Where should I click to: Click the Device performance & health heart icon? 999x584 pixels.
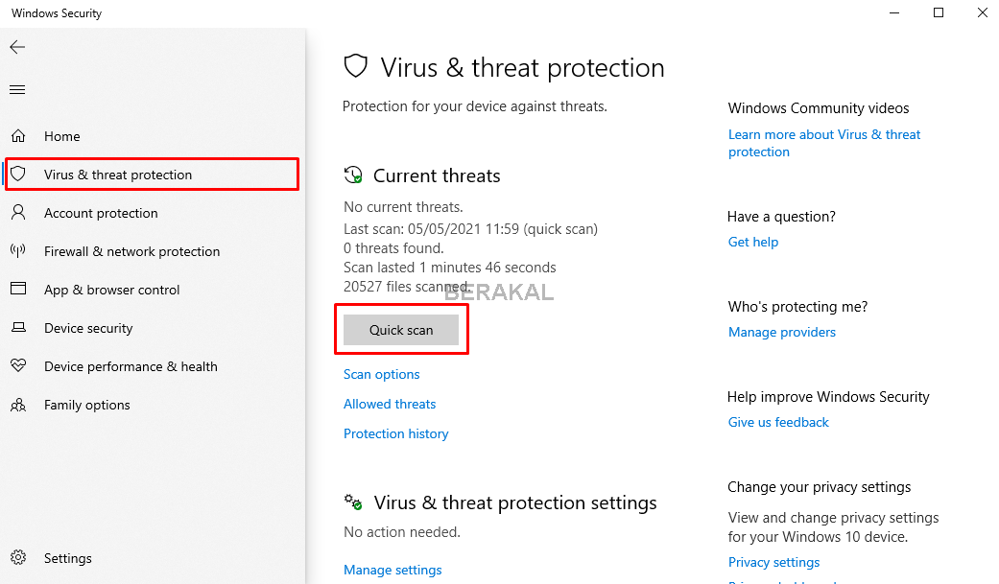pos(18,366)
